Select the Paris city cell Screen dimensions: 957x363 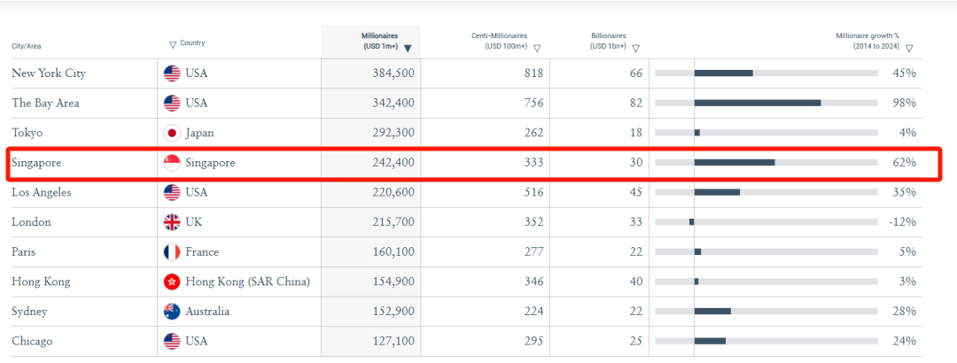click(x=25, y=252)
